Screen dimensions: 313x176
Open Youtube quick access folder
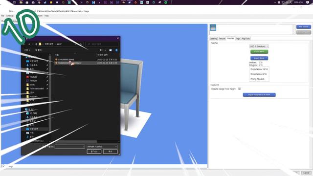coord(33,77)
